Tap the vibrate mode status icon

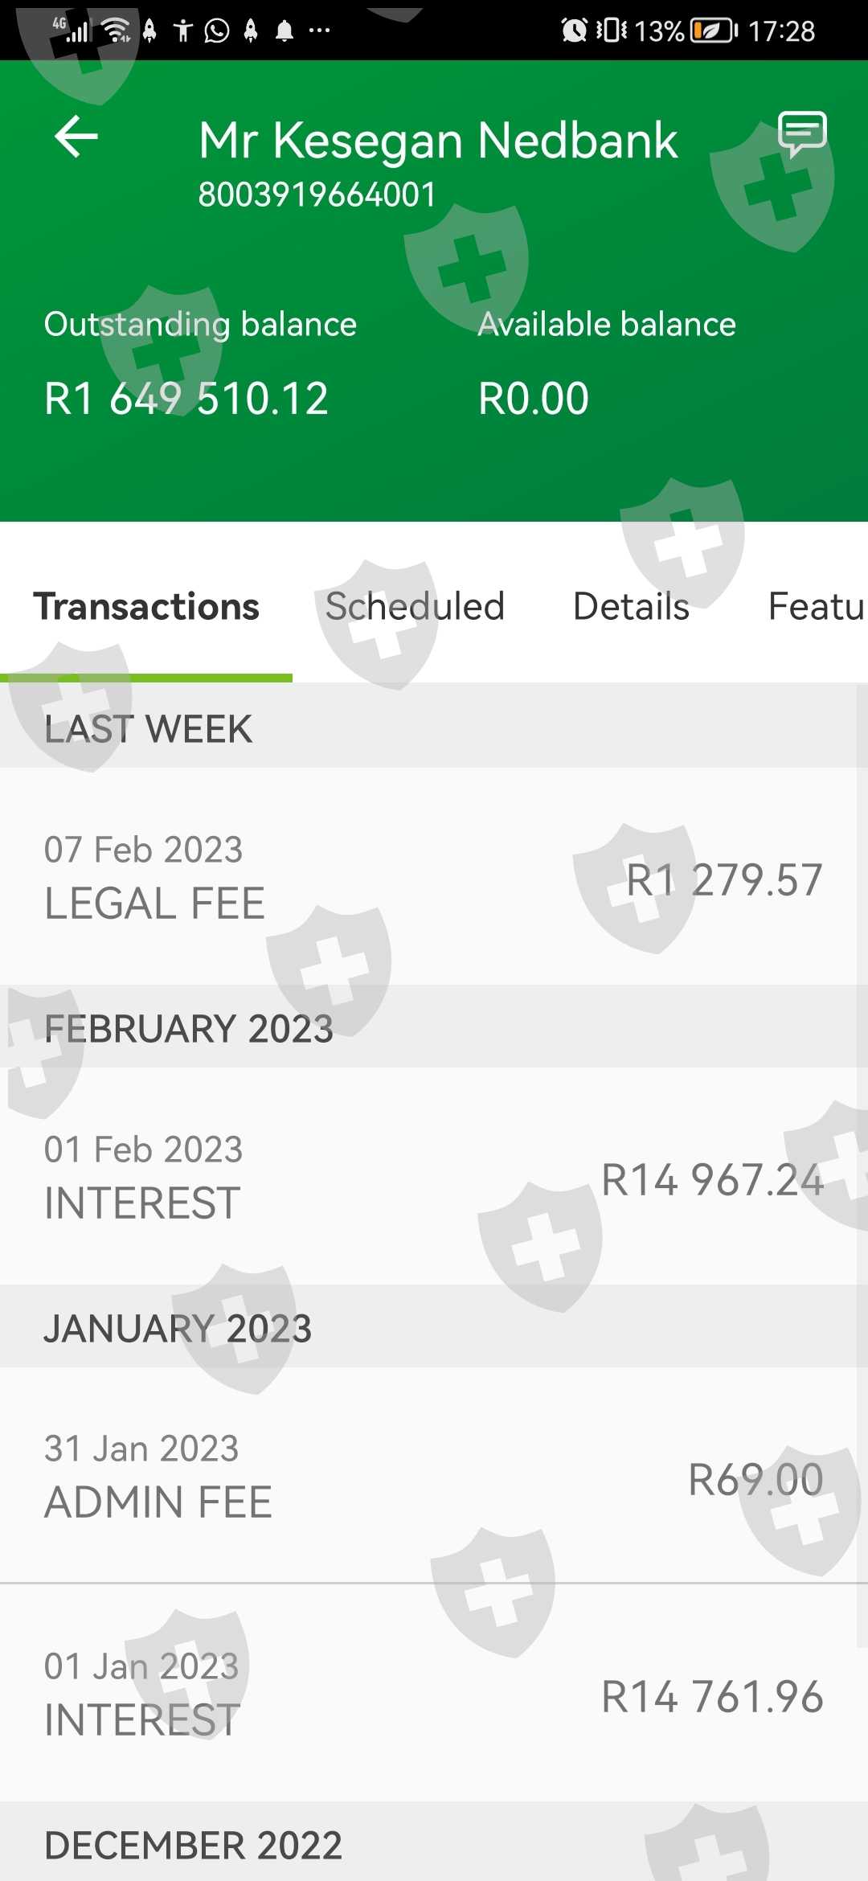coord(612,31)
